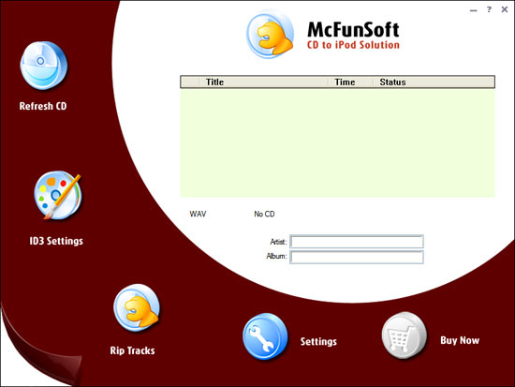Click the ID3 Settings label

[x=56, y=241]
